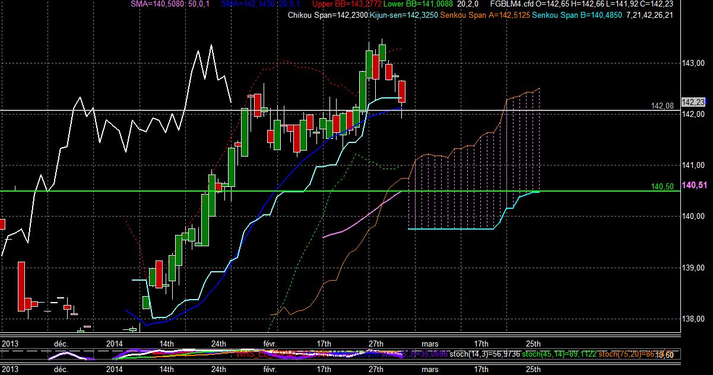This screenshot has height=375, width=713.
Task: Click the boxed current price 142,23 tag
Action: 693,102
